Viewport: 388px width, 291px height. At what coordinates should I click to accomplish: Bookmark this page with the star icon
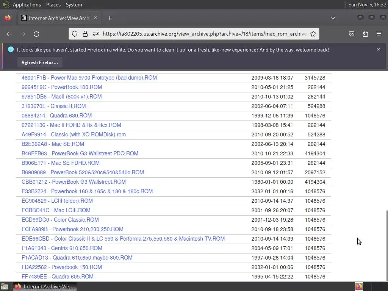coord(313,34)
